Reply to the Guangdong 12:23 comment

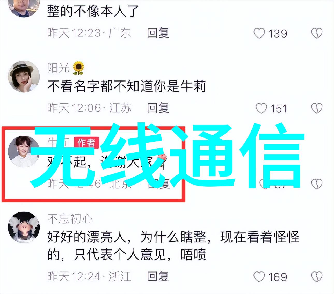pyautogui.click(x=158, y=33)
